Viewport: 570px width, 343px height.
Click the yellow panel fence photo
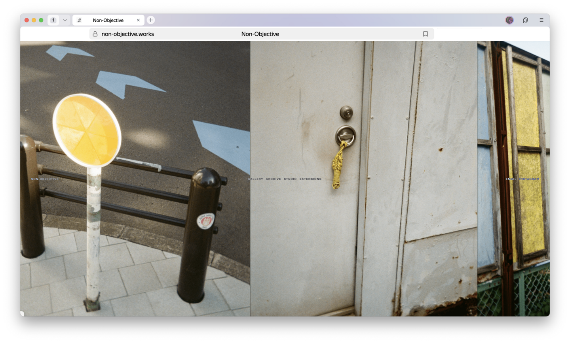pyautogui.click(x=513, y=178)
